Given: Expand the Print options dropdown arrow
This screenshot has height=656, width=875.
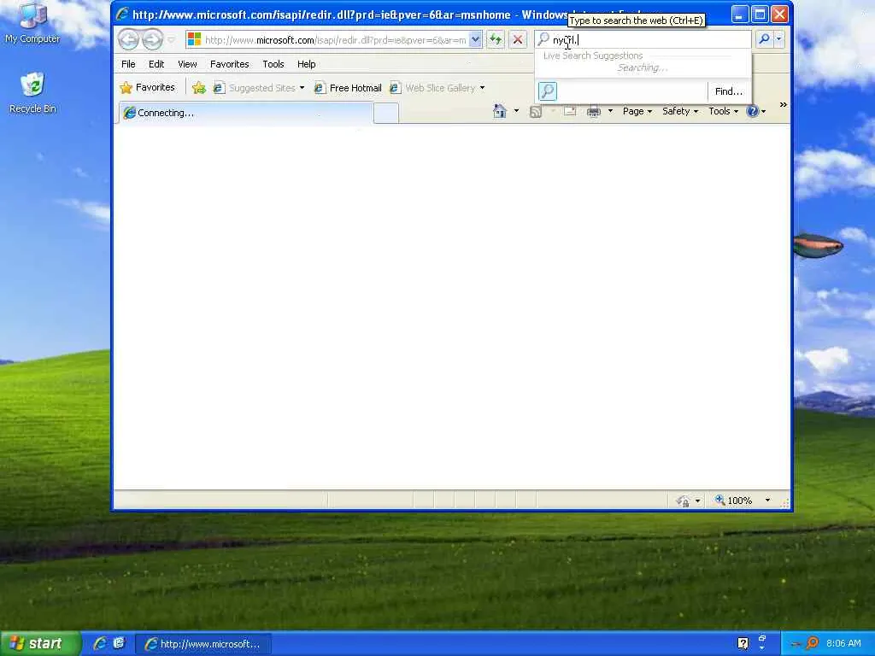Looking at the screenshot, I should (610, 111).
